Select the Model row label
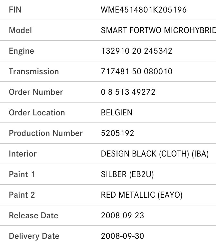 coord(20,30)
